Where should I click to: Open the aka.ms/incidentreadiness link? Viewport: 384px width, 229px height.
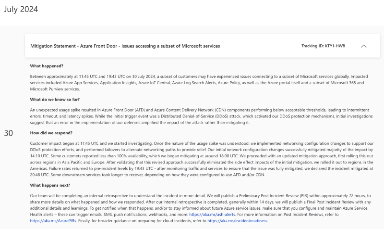(237, 221)
